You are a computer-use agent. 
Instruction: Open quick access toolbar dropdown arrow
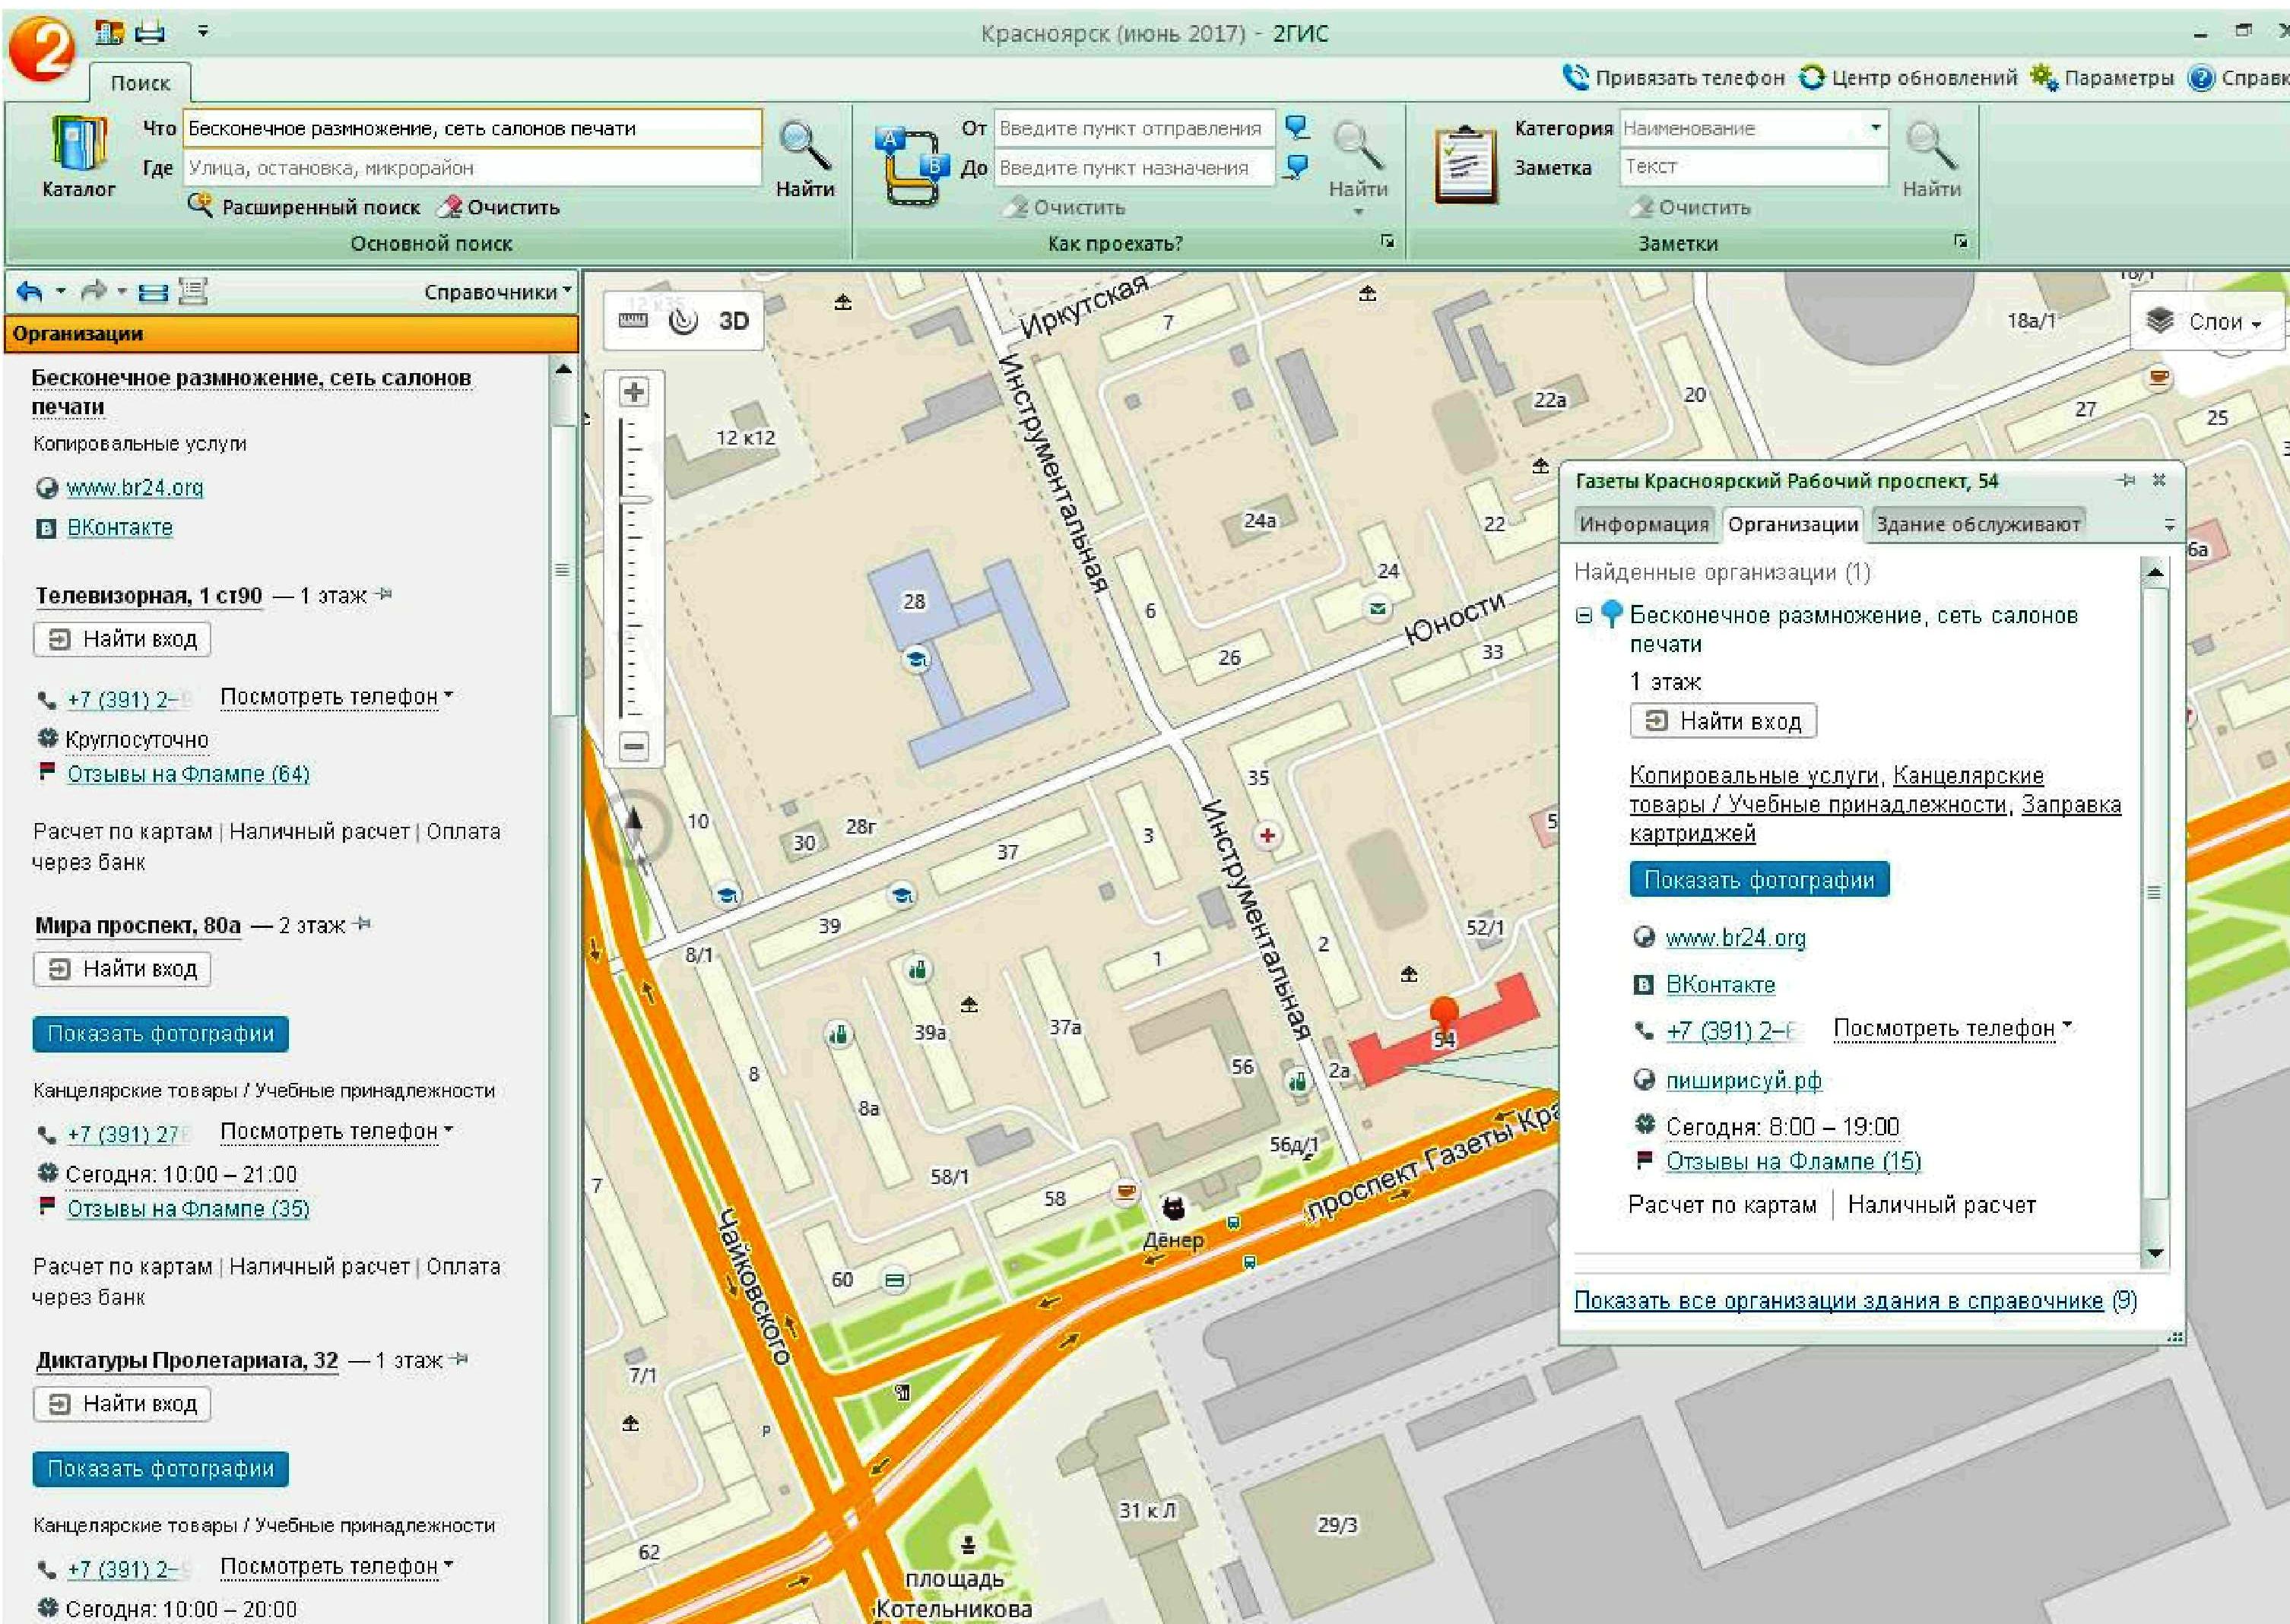203,32
